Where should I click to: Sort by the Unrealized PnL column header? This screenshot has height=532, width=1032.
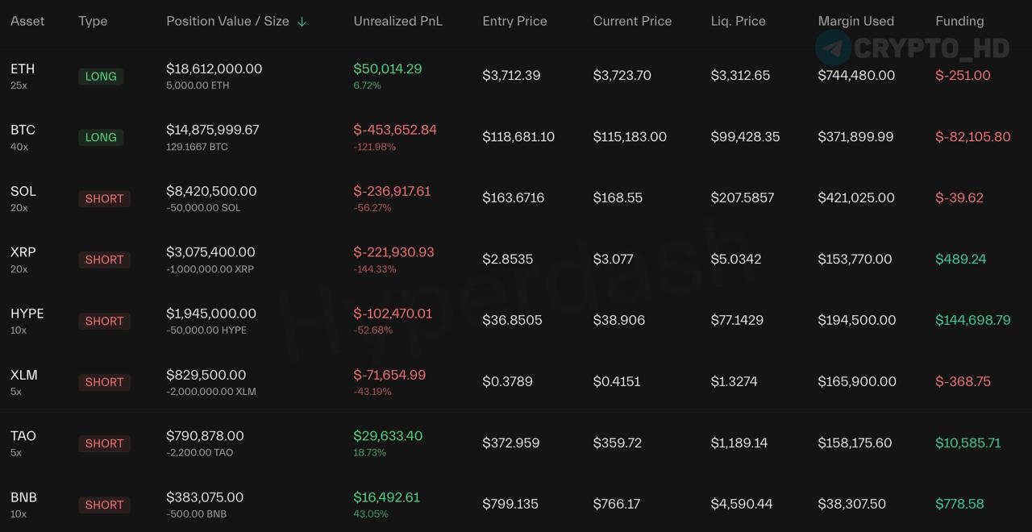click(x=397, y=21)
